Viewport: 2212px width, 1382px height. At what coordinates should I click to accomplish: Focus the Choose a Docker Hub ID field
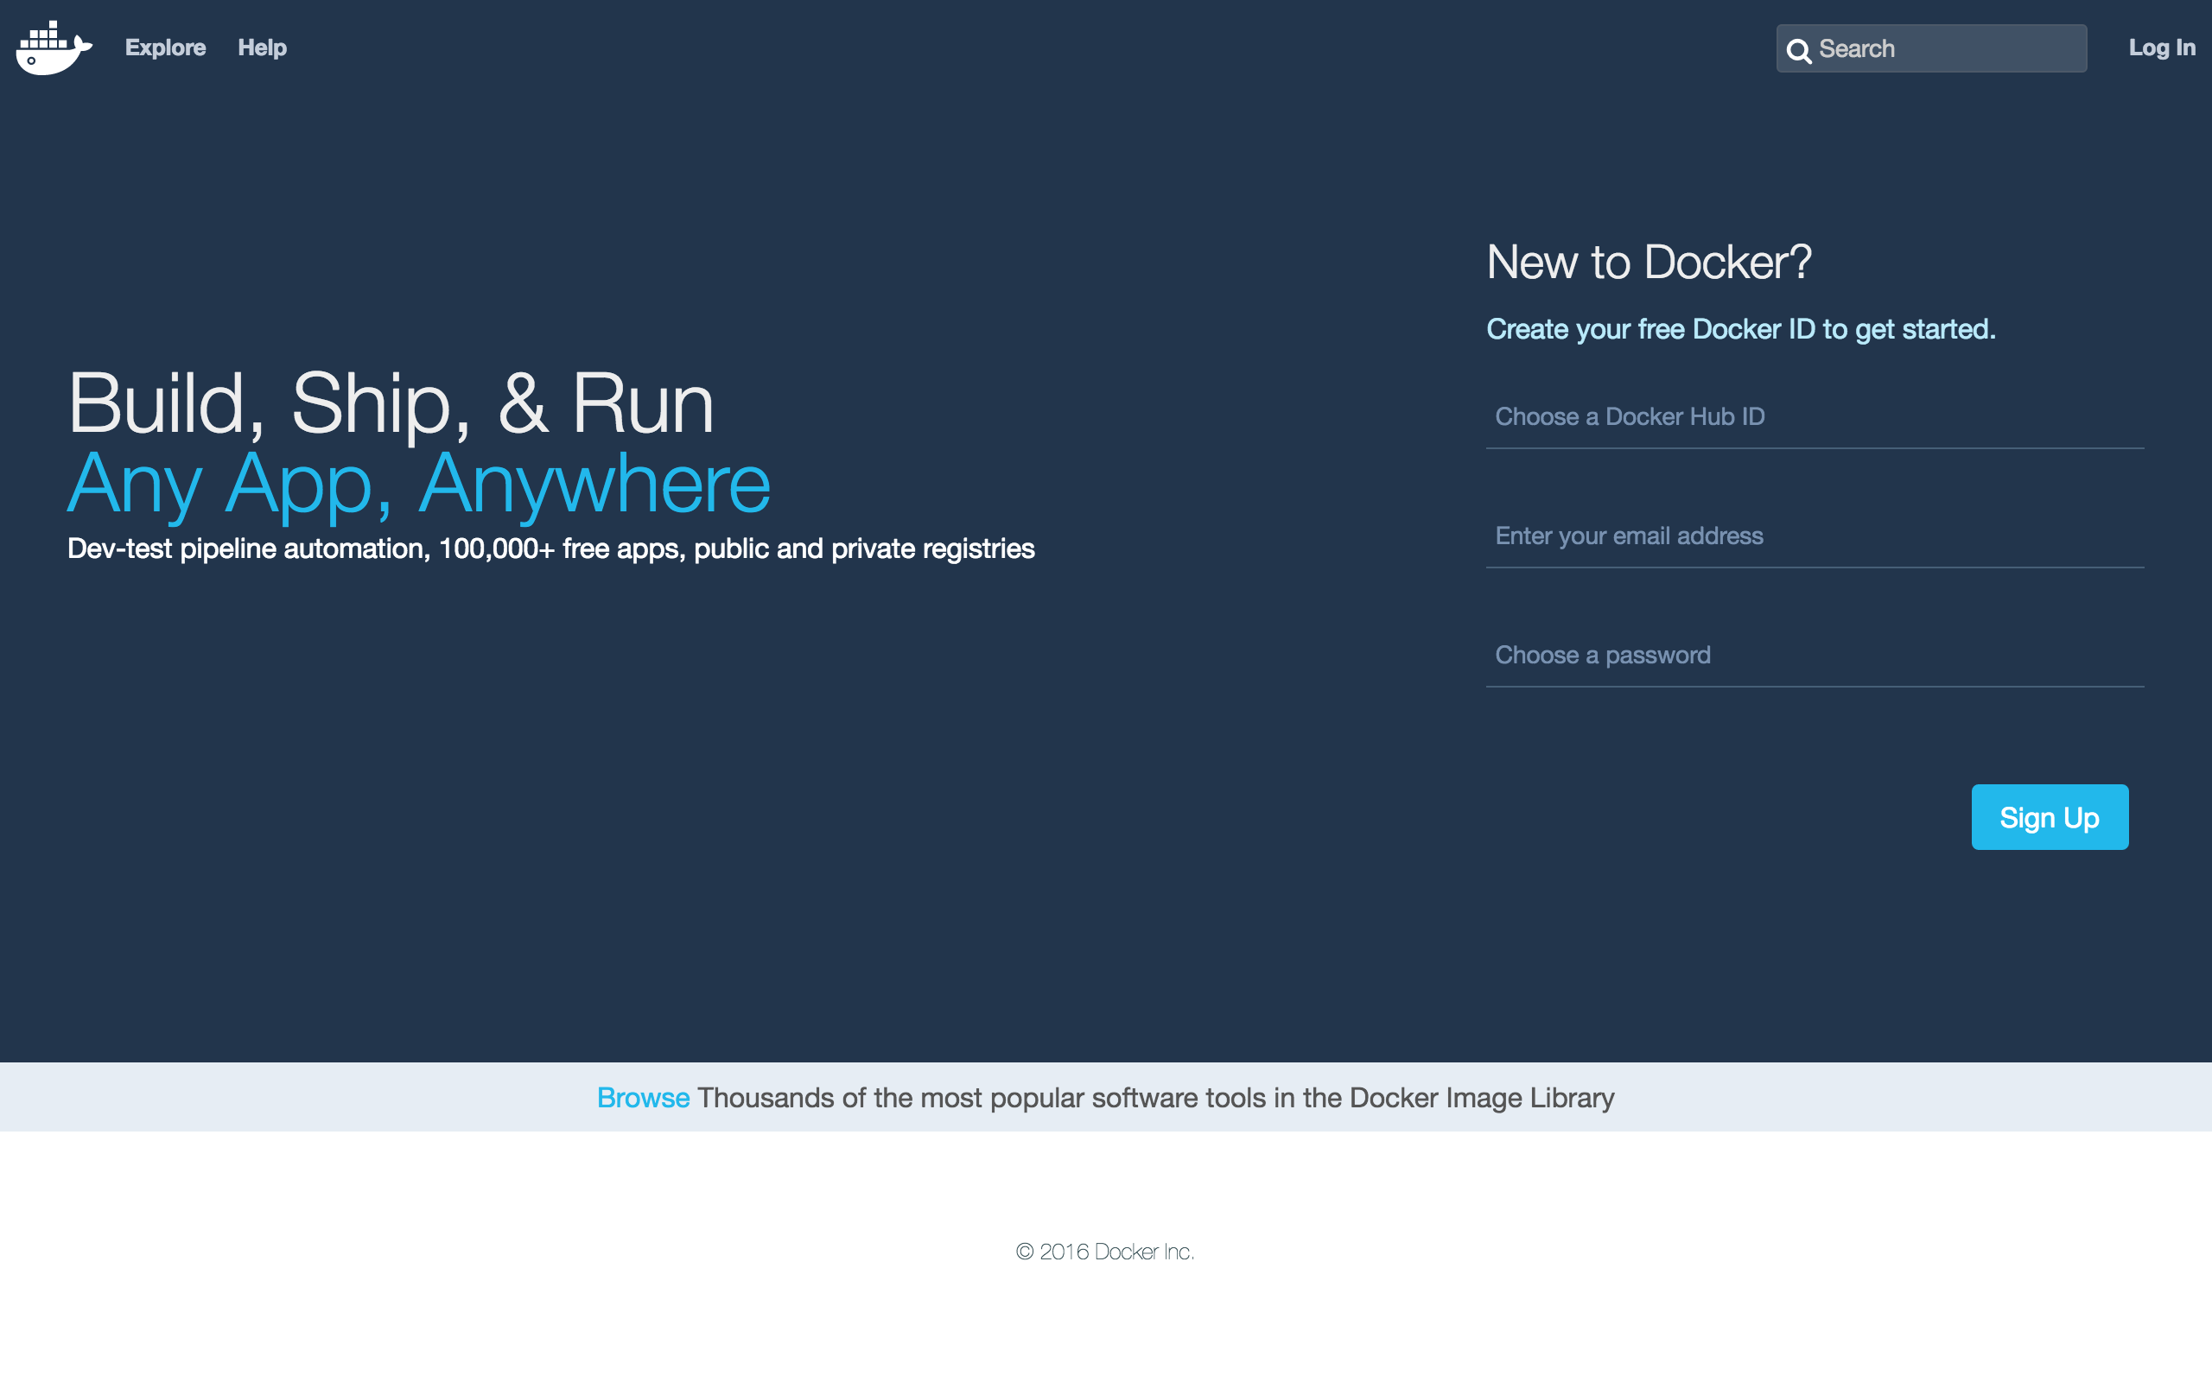[1815, 417]
